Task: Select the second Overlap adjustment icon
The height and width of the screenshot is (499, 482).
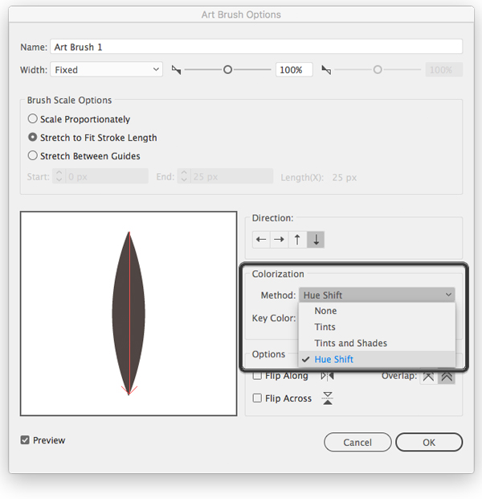Action: coord(446,376)
